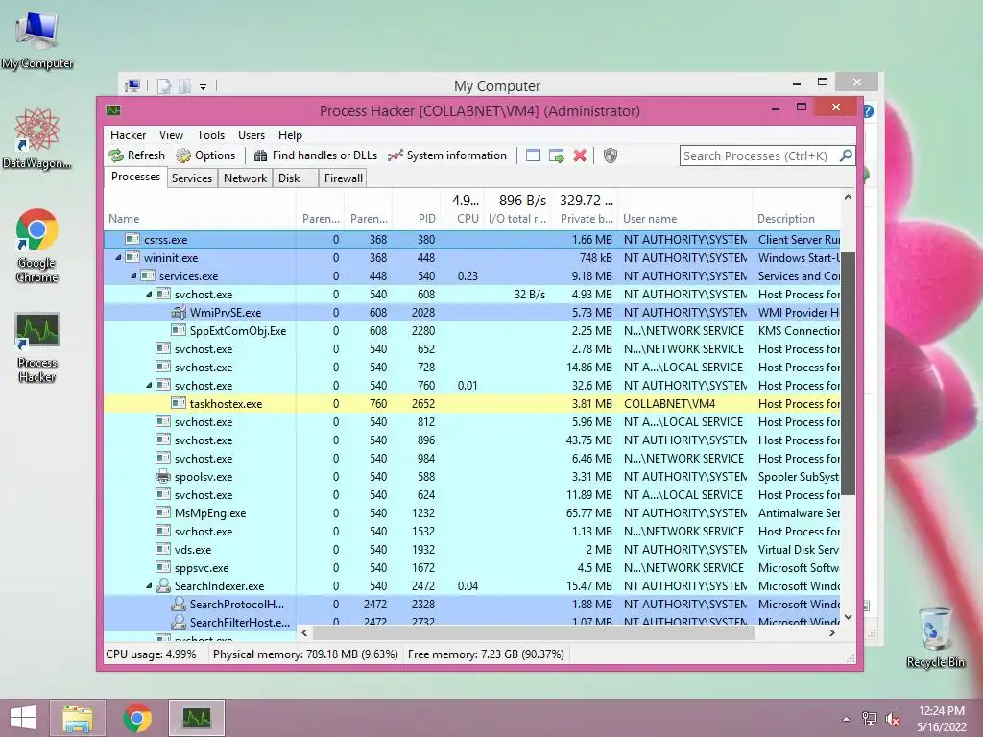The width and height of the screenshot is (983, 737).
Task: Switch to the Firewall tab
Action: point(343,178)
